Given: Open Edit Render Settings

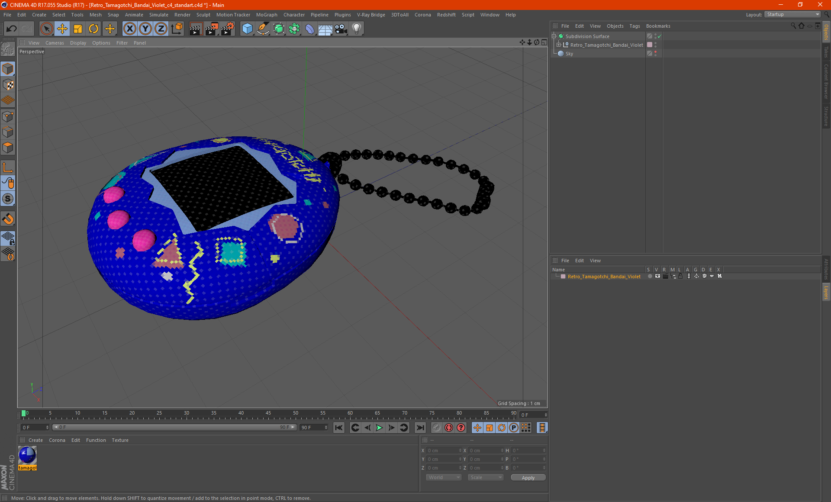Looking at the screenshot, I should [x=228, y=29].
